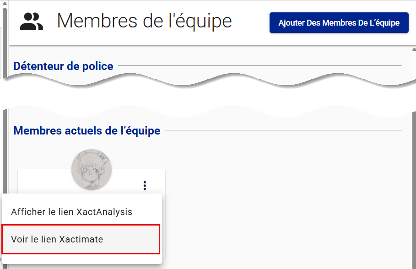Click the "Membres actuels de l'équipe" heading
The height and width of the screenshot is (269, 416).
(x=87, y=131)
